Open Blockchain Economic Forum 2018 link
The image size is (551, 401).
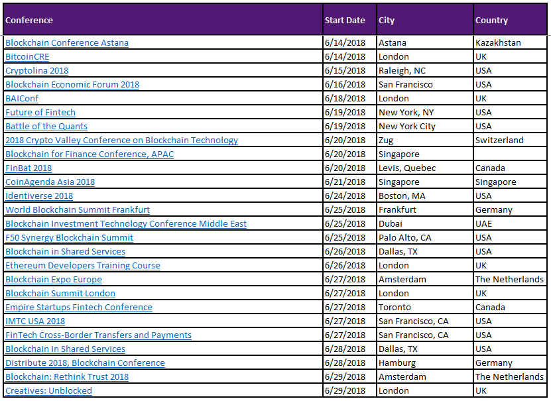72,85
